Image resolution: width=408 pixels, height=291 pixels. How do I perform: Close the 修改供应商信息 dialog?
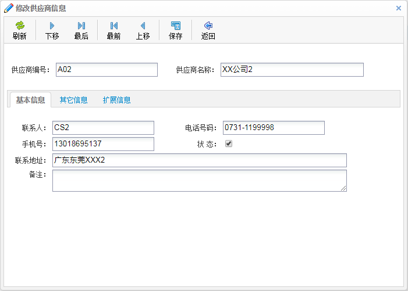398,8
